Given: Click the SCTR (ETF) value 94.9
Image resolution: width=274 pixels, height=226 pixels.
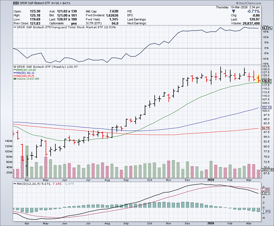Looking at the screenshot, I should coord(114,23).
